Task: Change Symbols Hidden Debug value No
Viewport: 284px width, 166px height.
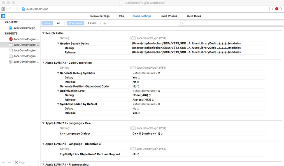Action: click(x=136, y=108)
